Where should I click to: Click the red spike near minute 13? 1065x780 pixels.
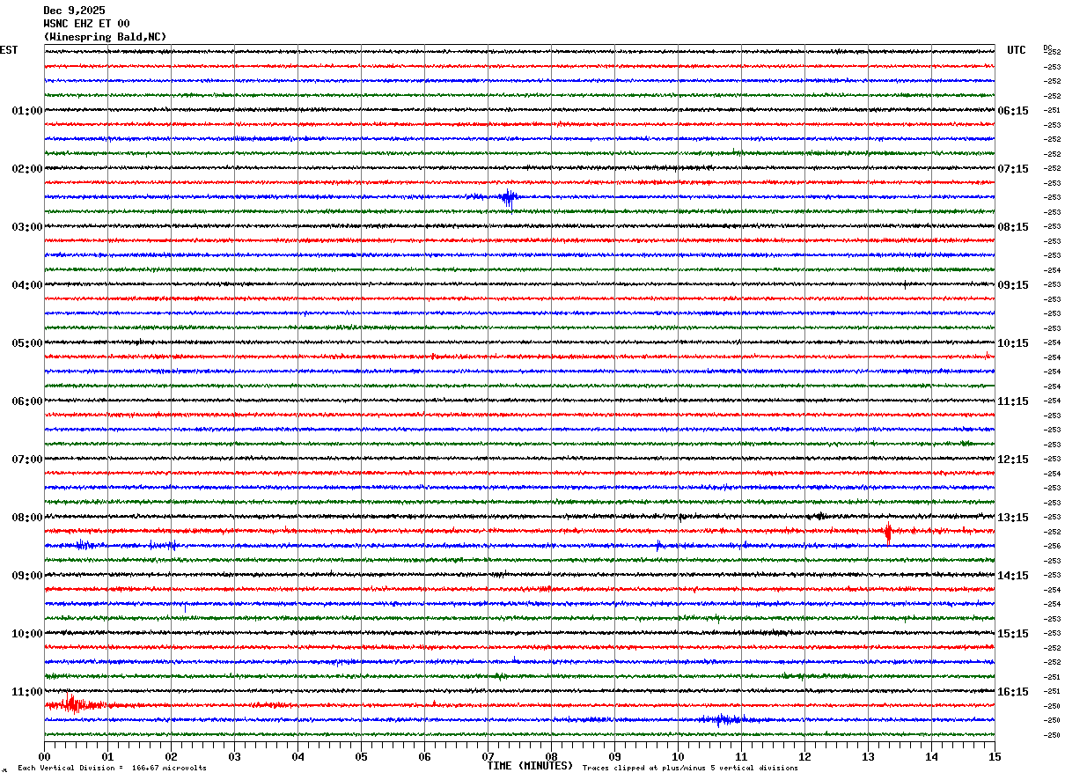coord(888,532)
